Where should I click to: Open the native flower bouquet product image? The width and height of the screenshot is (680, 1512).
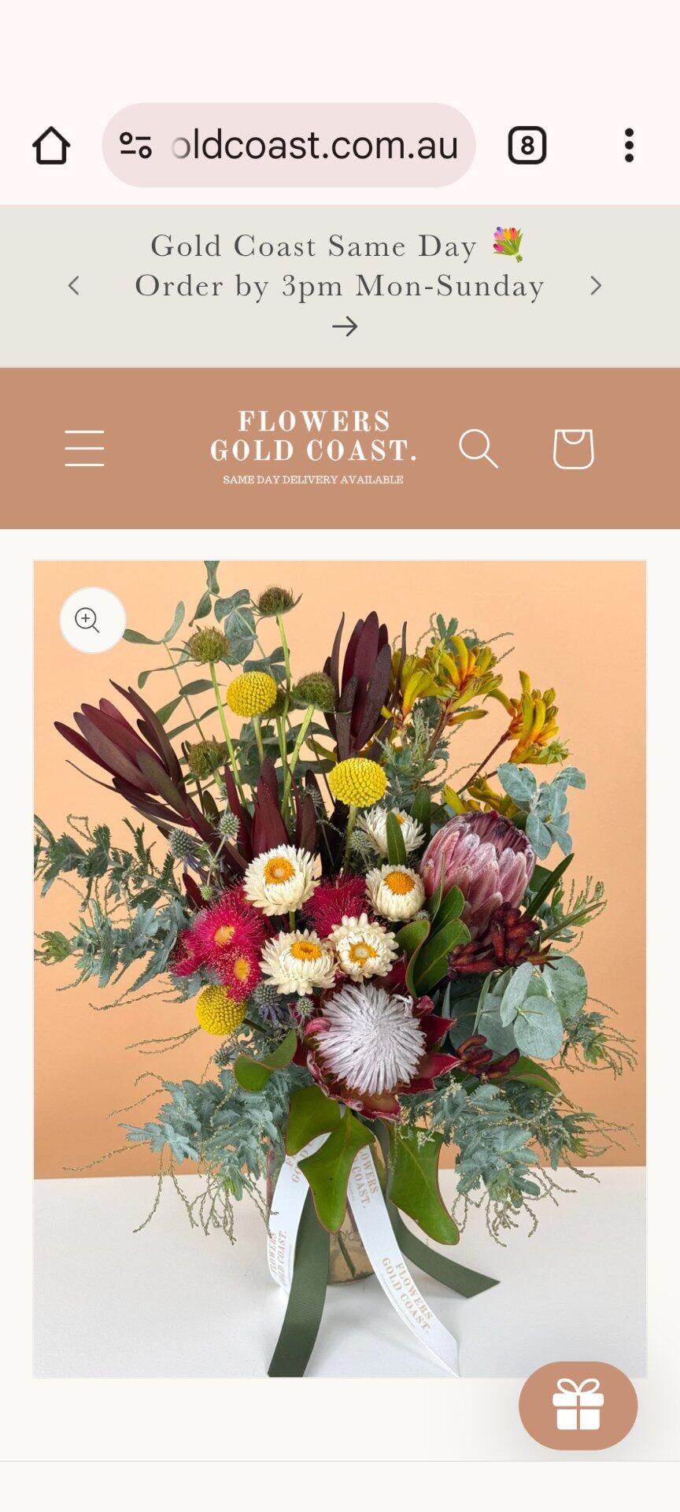point(339,969)
